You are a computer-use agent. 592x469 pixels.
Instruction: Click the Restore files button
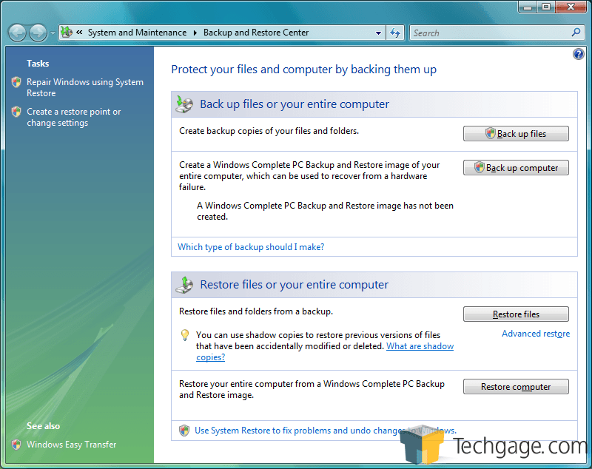click(x=516, y=314)
